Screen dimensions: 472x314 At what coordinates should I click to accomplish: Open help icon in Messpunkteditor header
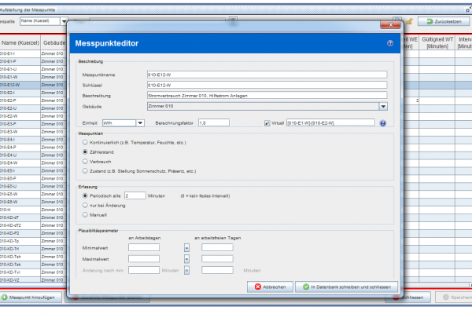tap(389, 43)
